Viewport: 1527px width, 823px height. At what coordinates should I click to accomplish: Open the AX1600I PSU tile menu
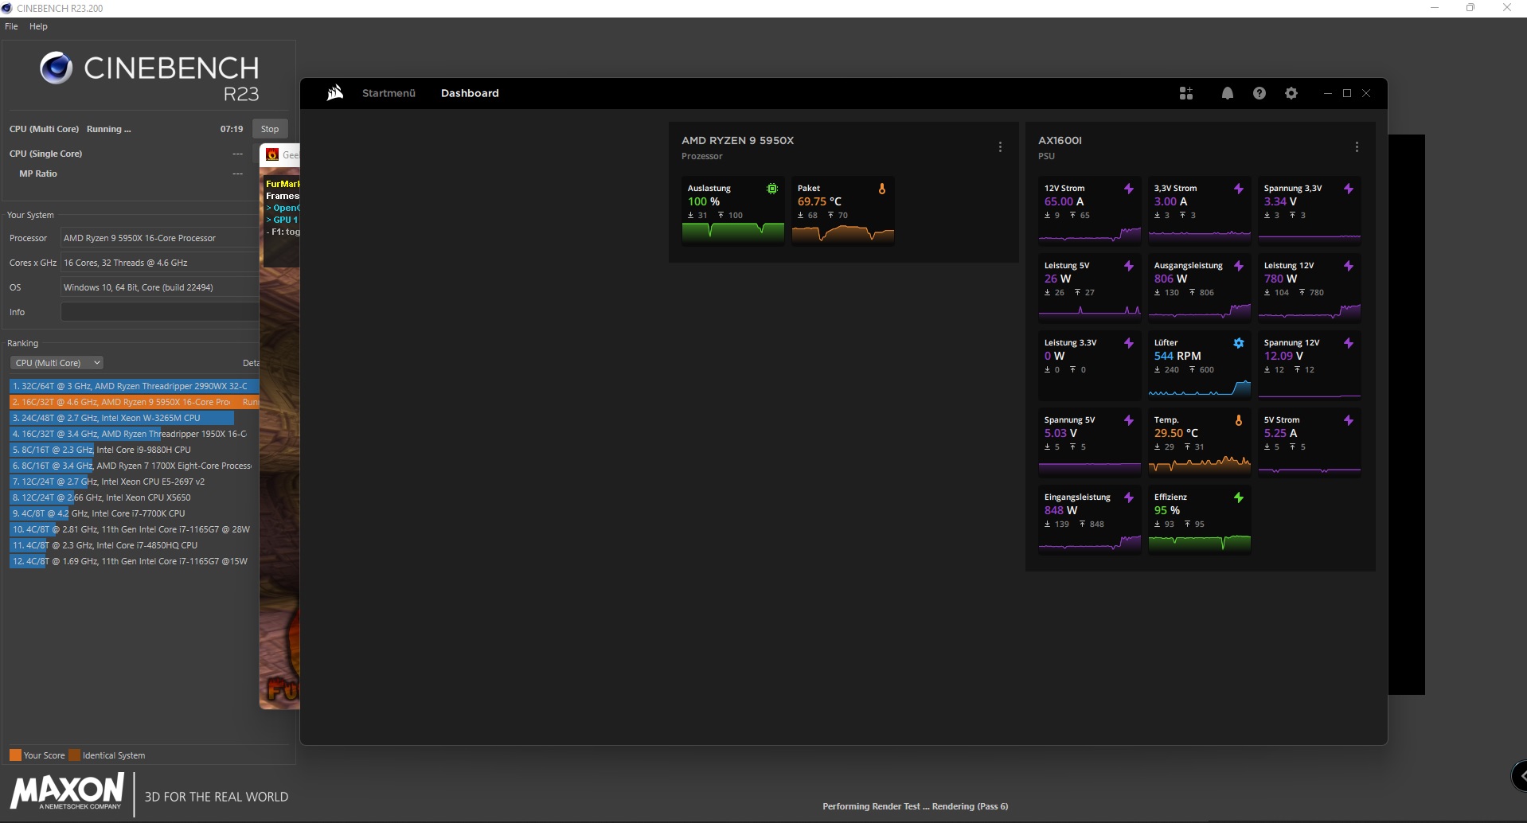point(1356,146)
